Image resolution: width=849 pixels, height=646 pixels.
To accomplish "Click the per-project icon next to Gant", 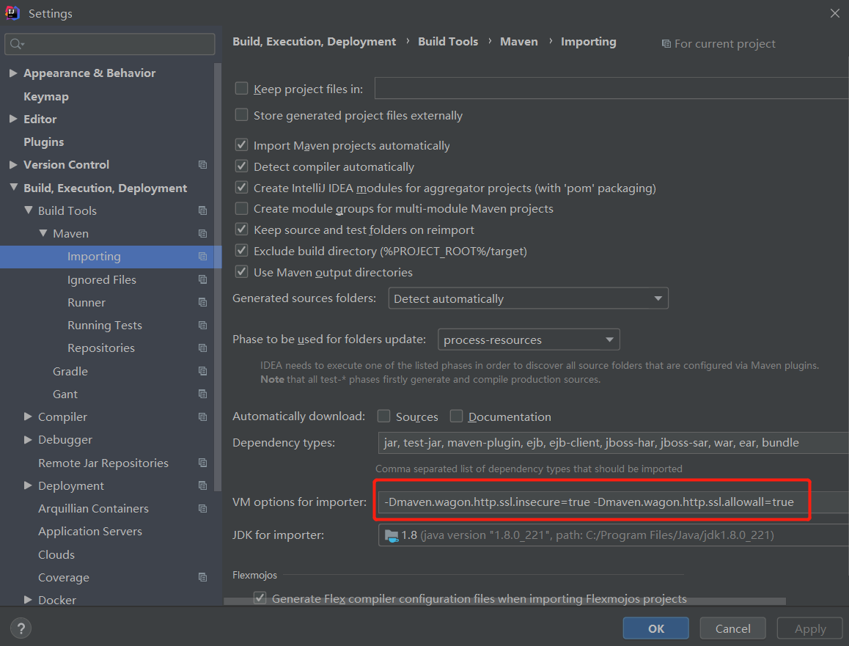I will pos(202,394).
